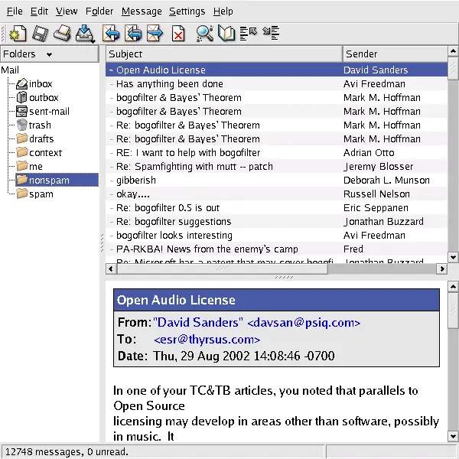The width and height of the screenshot is (459, 459).
Task: Select the trash folder
Action: tap(40, 125)
